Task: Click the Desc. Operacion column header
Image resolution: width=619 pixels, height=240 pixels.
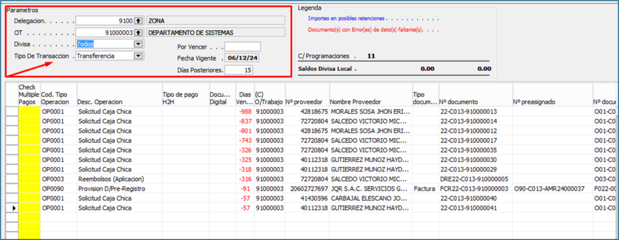Action: [120, 95]
